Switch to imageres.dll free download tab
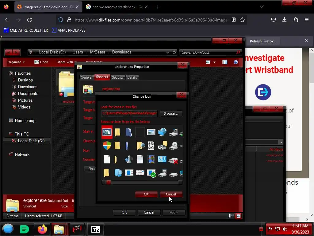This screenshot has width=314, height=236. point(48,7)
